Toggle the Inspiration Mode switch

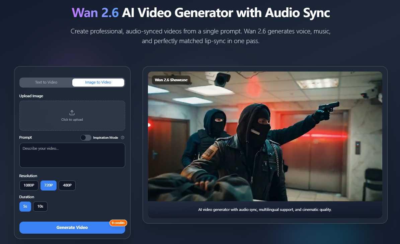pyautogui.click(x=86, y=138)
